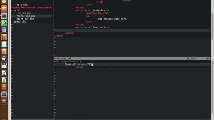Screen dimensions: 214x120
Task: Open LibreOffice Calc from the launcher
Action: [x=4, y=80]
